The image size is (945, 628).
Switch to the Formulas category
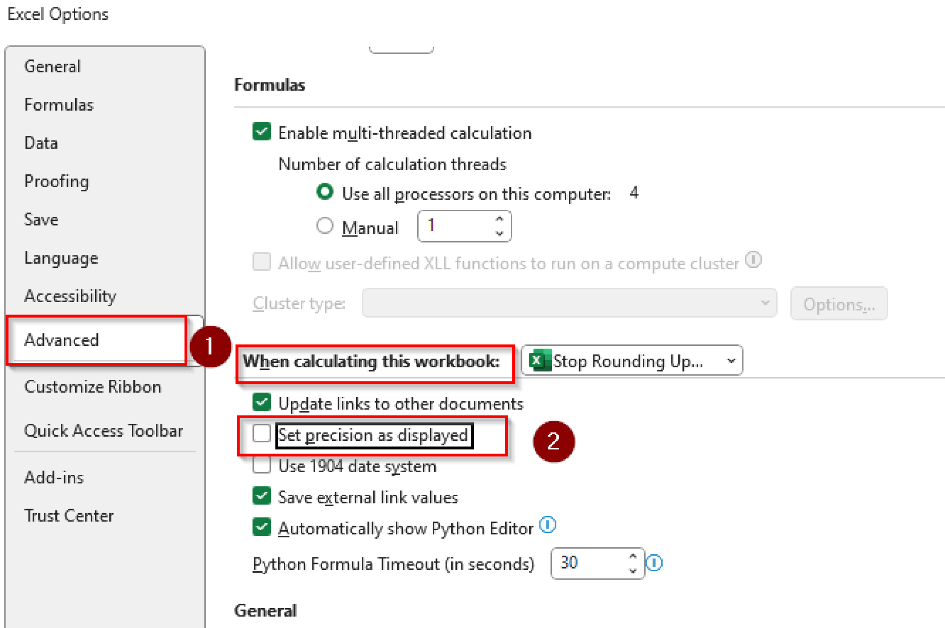[x=59, y=105]
